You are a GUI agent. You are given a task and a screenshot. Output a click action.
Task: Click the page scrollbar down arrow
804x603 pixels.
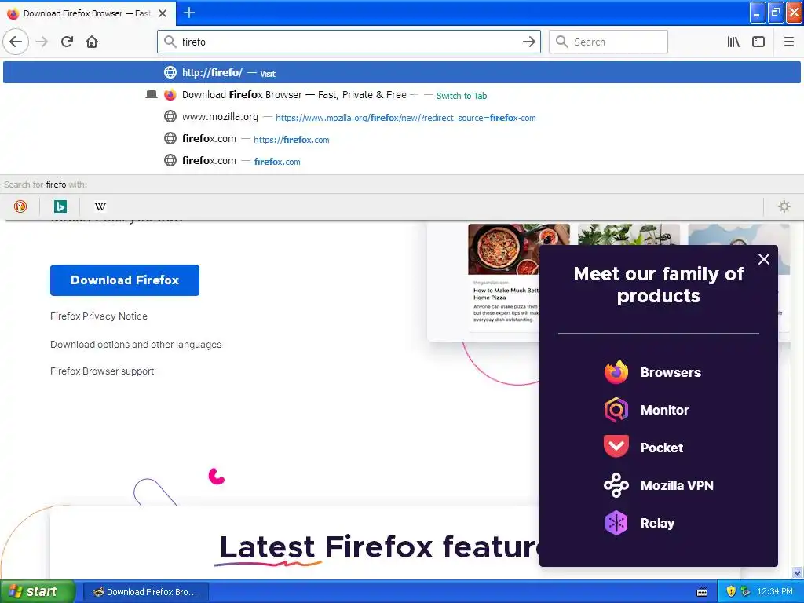coord(797,572)
